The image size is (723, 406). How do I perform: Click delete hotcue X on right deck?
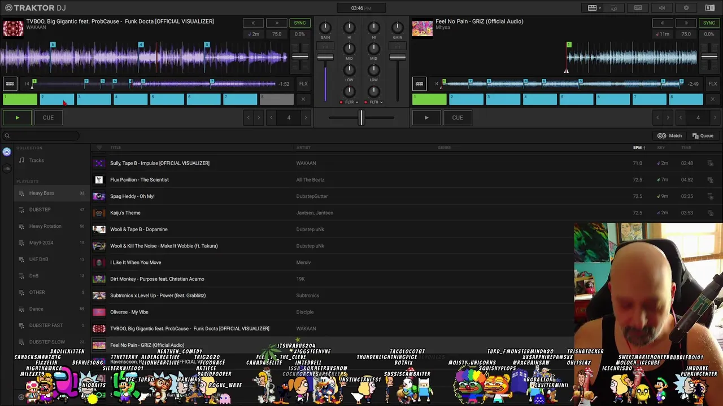point(713,100)
